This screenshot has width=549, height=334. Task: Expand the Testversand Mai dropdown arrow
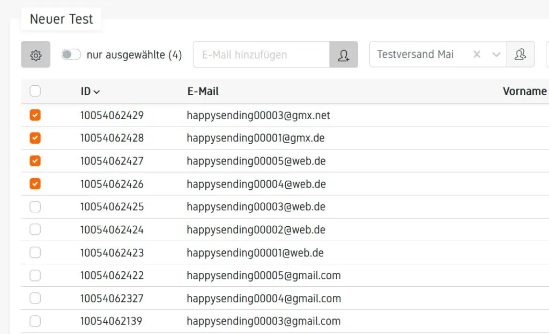click(x=496, y=55)
